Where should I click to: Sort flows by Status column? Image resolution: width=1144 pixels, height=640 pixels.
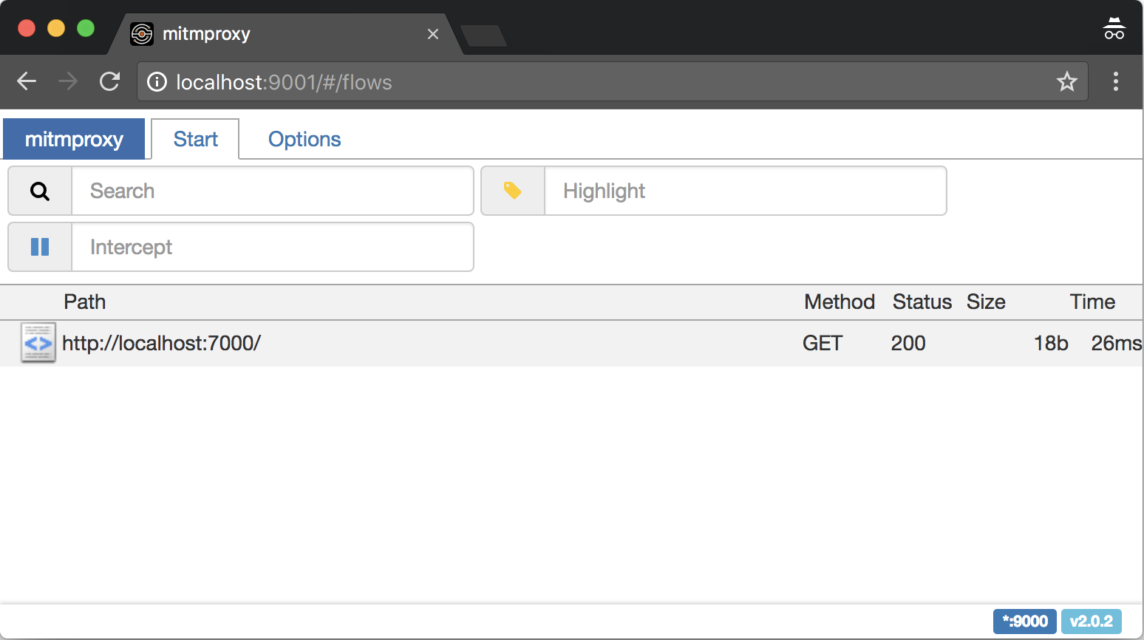[922, 302]
